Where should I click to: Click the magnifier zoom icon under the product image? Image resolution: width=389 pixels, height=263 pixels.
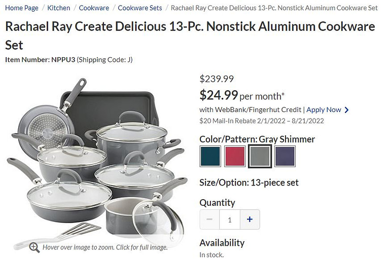point(34,247)
